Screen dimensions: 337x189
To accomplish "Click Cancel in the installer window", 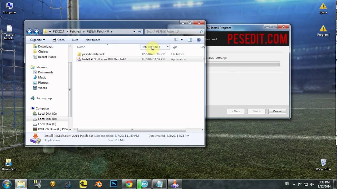I will (277, 111).
